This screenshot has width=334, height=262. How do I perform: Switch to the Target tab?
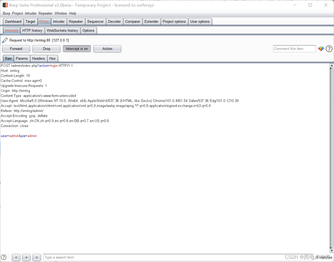(x=30, y=22)
